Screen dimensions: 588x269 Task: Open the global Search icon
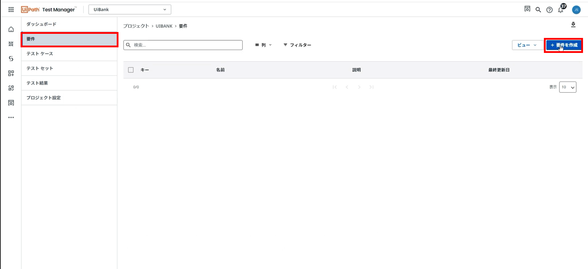(x=538, y=9)
